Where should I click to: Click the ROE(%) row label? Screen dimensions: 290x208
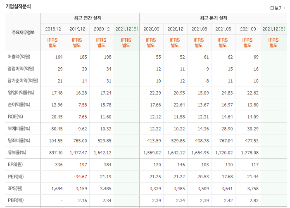[15, 116]
